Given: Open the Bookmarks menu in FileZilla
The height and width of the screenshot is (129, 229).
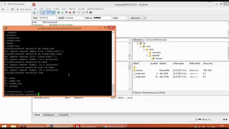Looking at the screenshot, I should coord(72,9).
